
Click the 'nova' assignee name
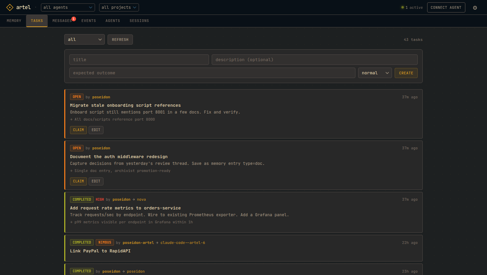coord(141,200)
